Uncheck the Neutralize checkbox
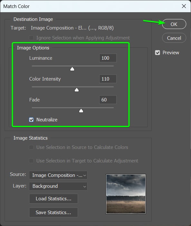 coord(31,120)
